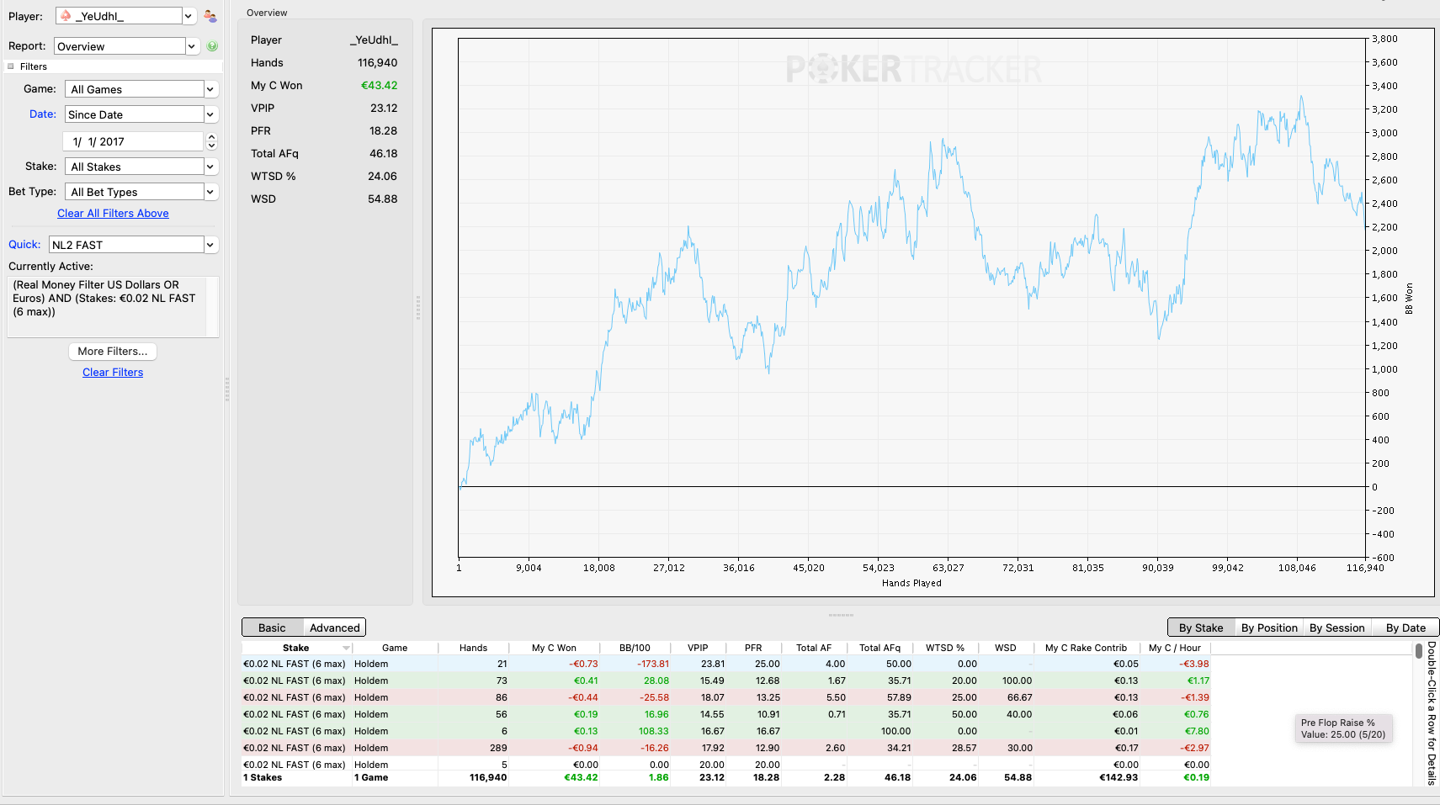Expand the Game All Games dropdown
This screenshot has height=805, width=1440.
(x=210, y=89)
